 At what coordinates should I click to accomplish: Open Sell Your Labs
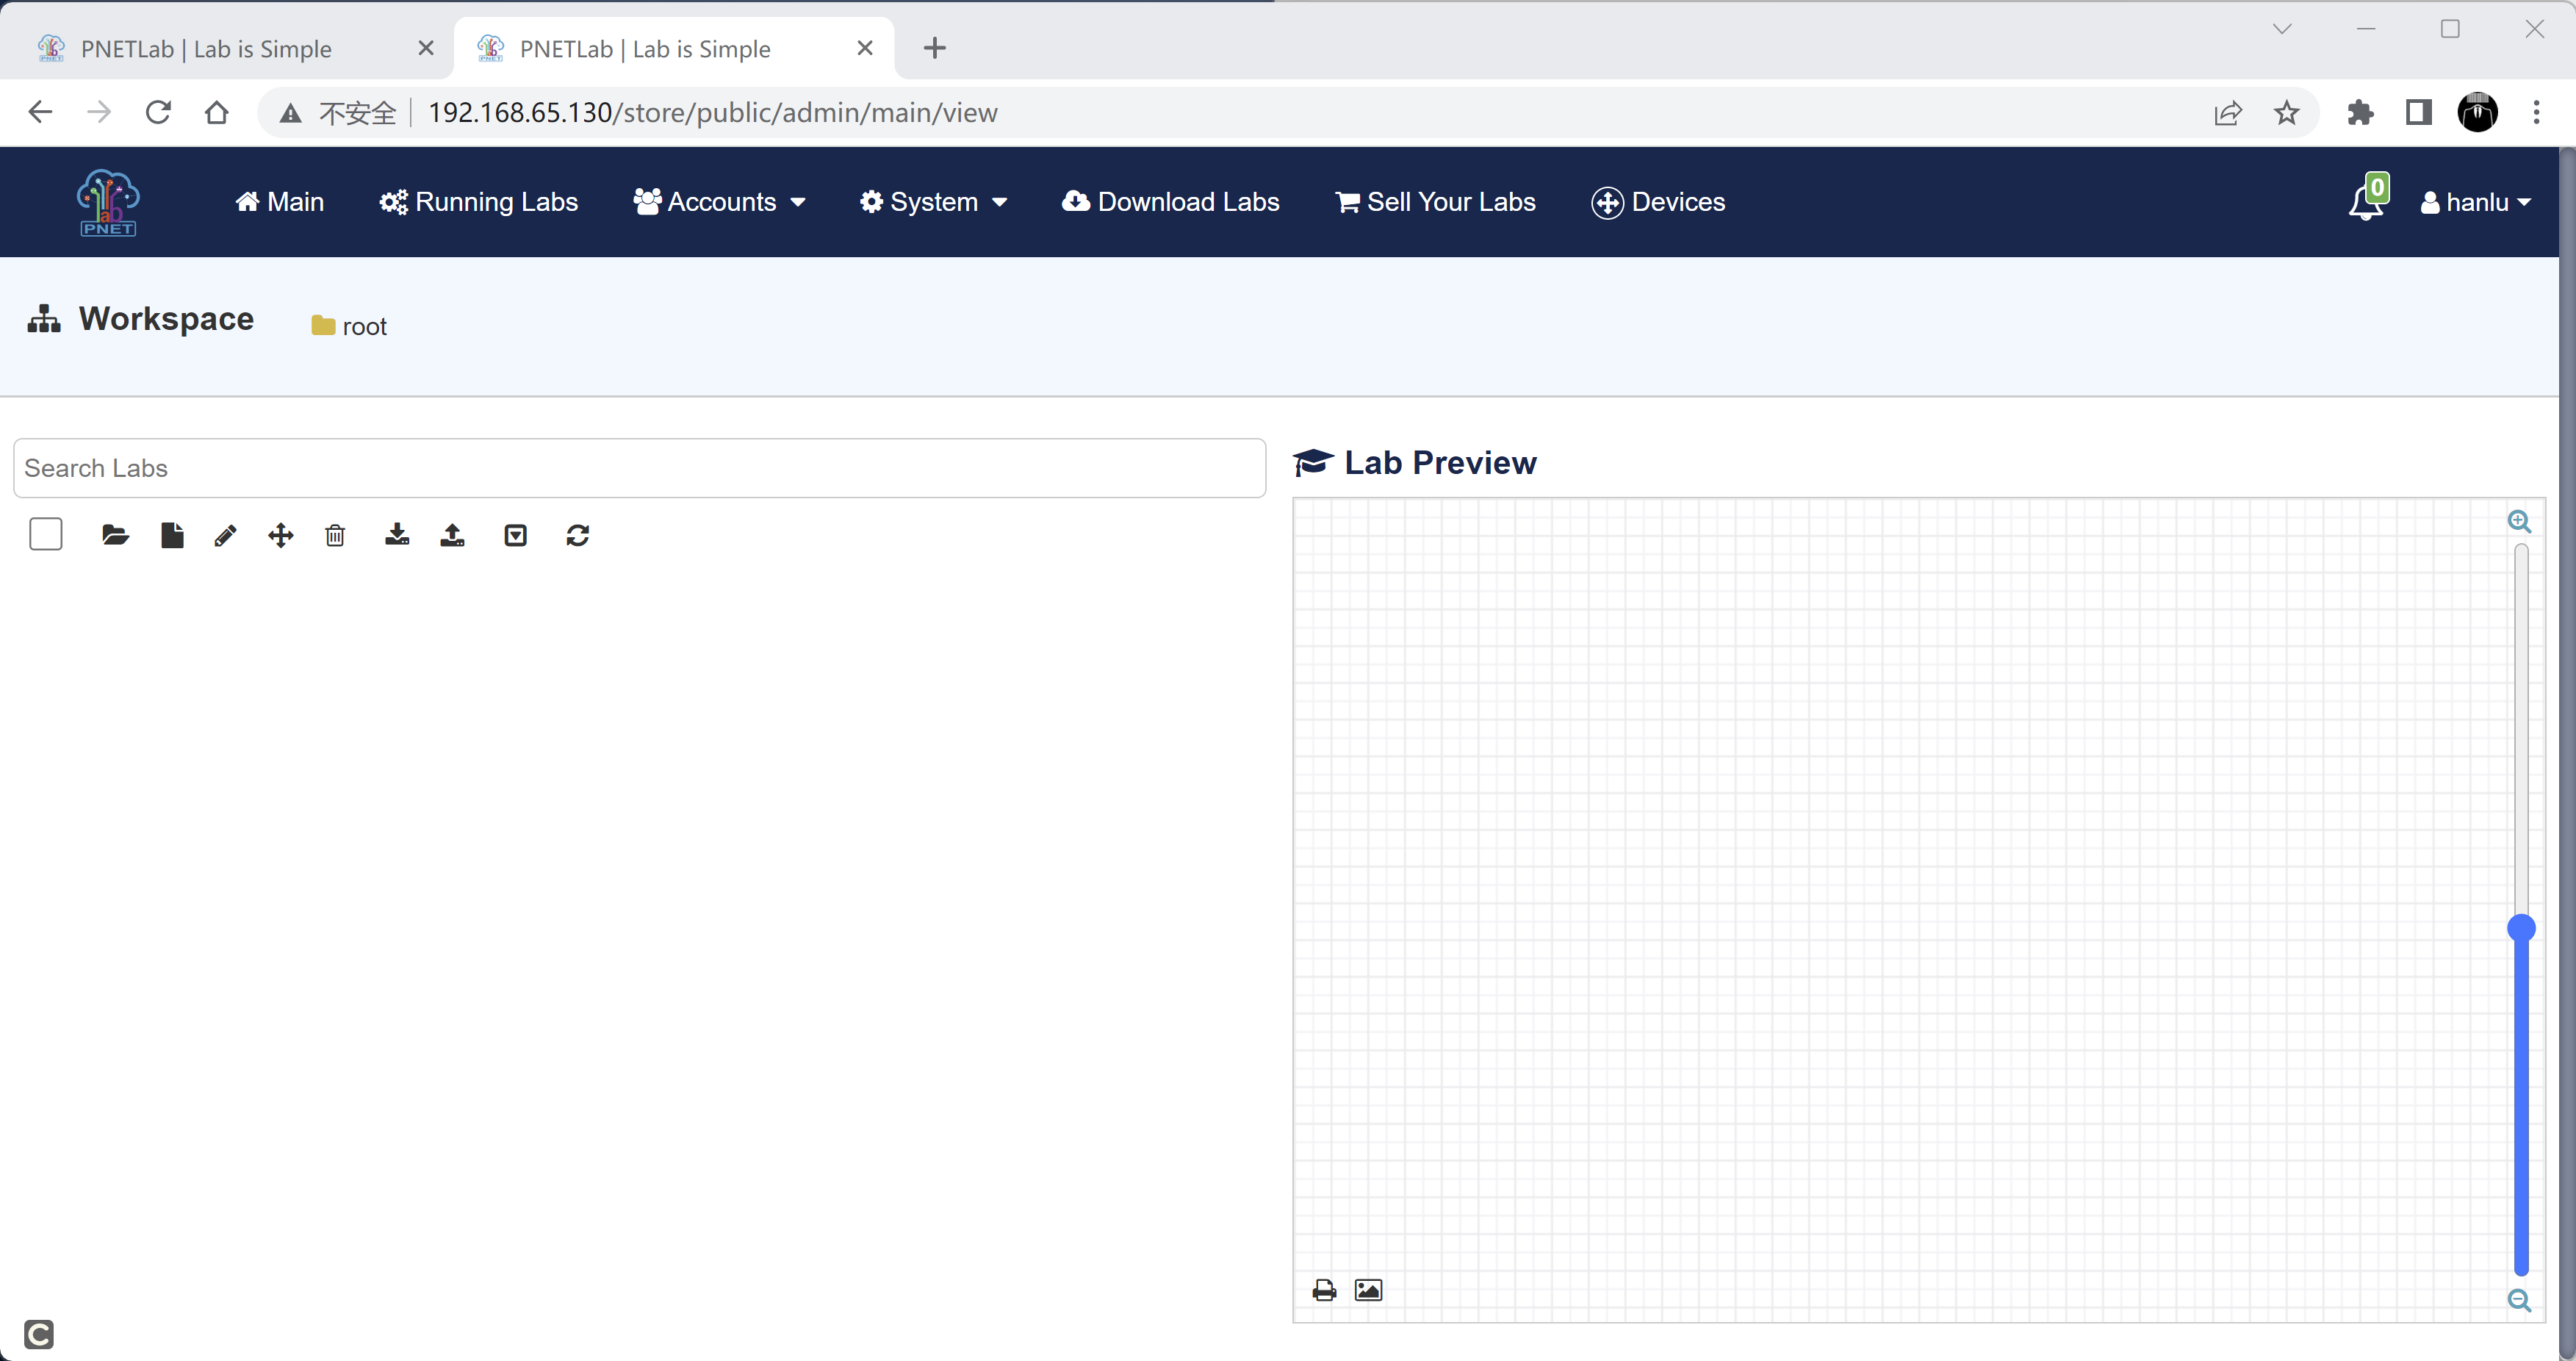(x=1435, y=202)
